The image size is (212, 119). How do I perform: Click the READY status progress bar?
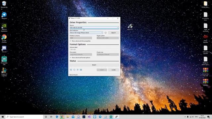[x=94, y=65]
